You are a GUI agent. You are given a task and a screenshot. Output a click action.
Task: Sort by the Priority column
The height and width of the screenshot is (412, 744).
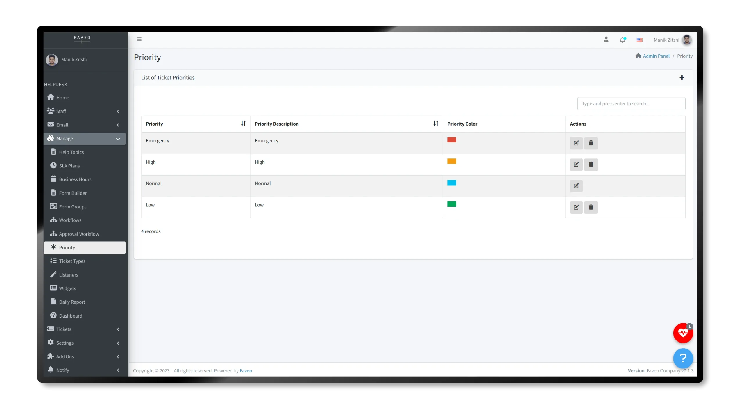243,124
